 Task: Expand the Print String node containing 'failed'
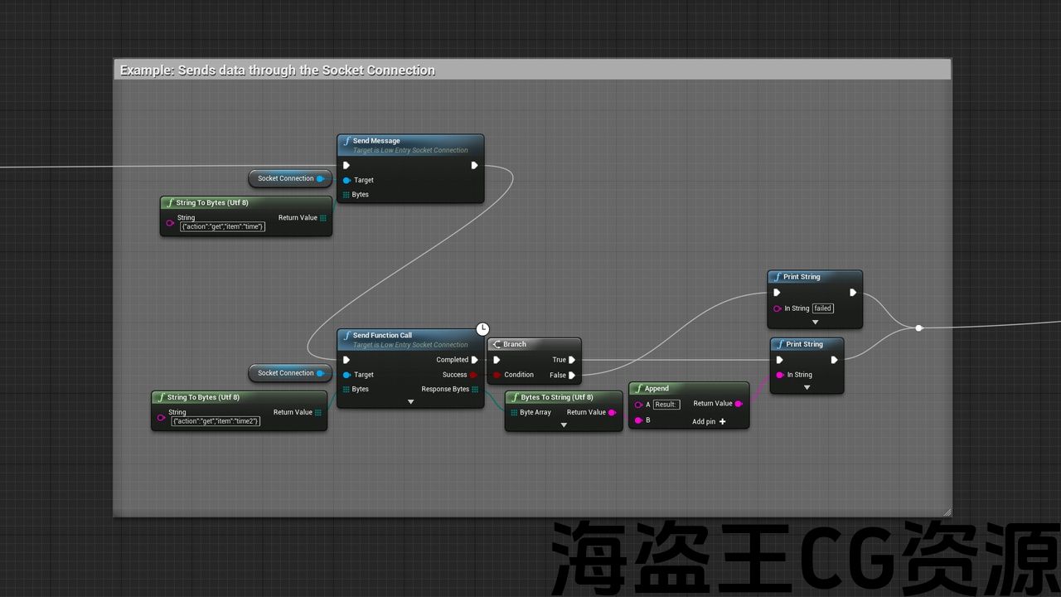coord(815,323)
